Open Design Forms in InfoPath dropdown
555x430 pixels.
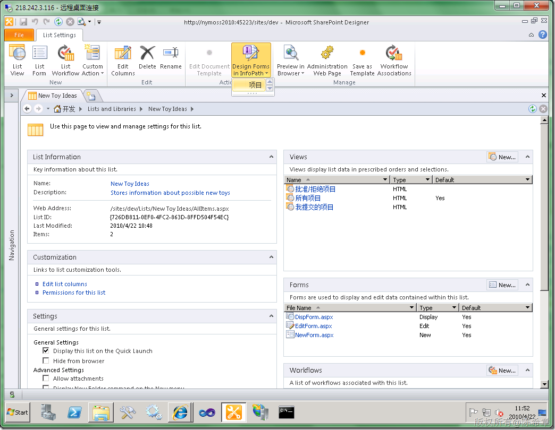point(251,61)
